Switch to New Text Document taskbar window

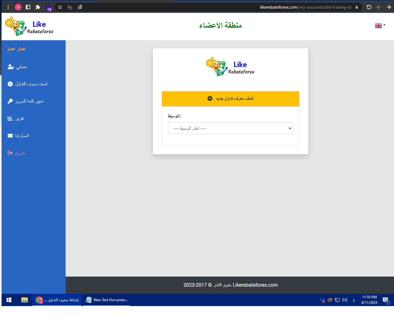(107, 300)
